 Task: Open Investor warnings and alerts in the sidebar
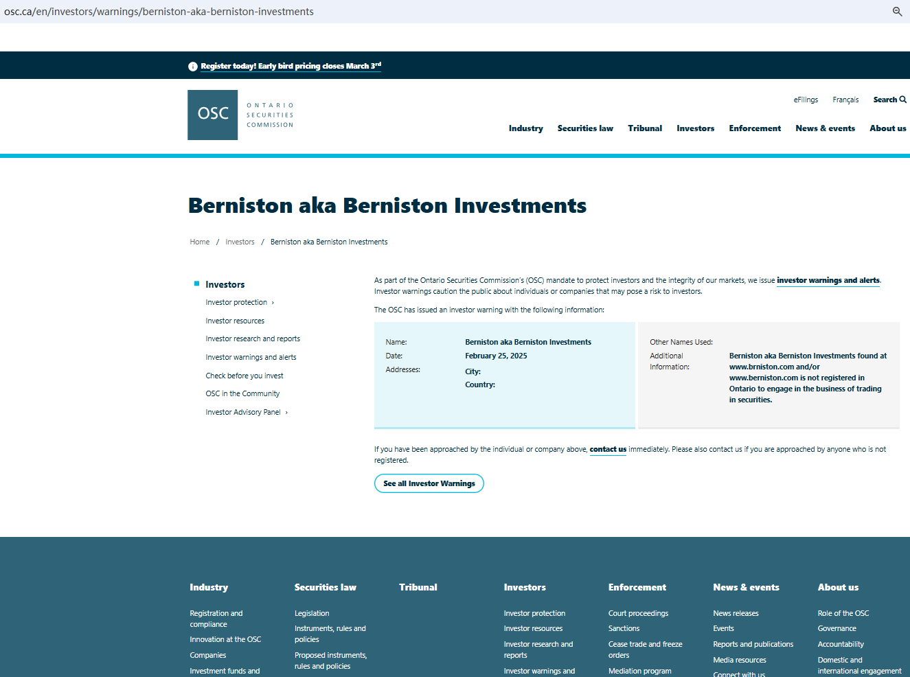[251, 357]
